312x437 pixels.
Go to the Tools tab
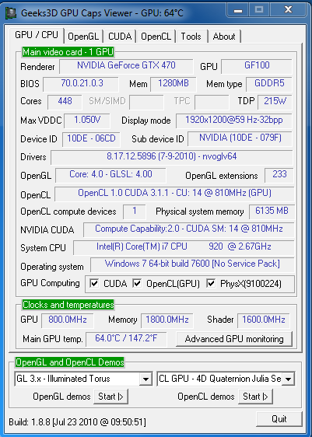tap(191, 37)
